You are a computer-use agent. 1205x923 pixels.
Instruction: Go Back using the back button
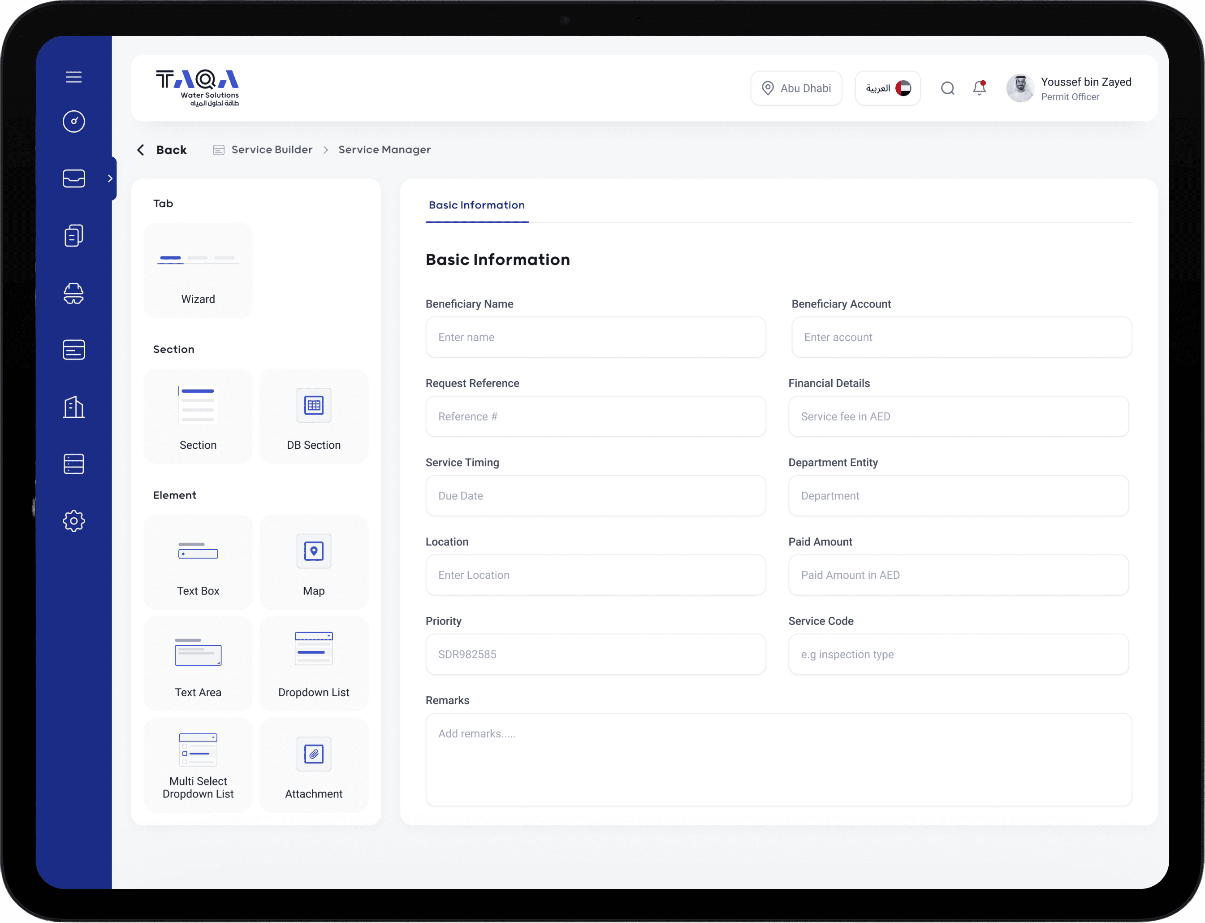[x=162, y=150]
